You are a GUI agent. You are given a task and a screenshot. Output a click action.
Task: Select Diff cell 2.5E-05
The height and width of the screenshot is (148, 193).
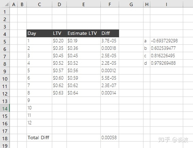pyautogui.click(x=110, y=56)
